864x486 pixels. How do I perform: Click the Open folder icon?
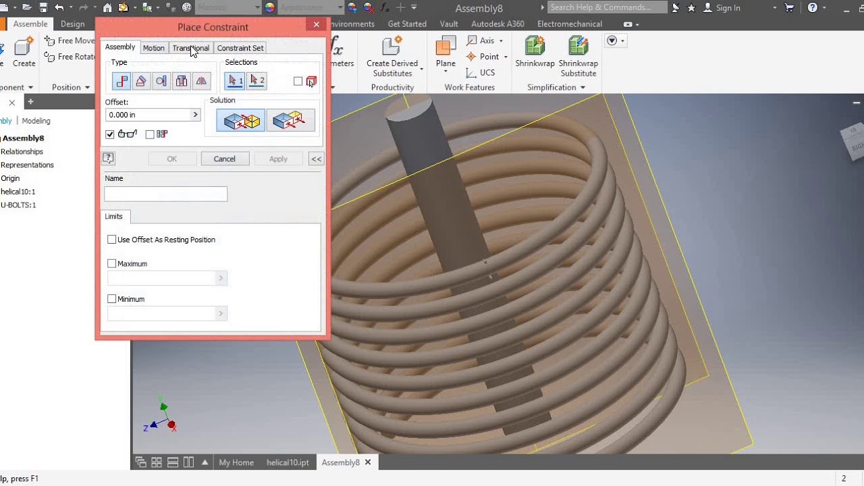coord(27,7)
